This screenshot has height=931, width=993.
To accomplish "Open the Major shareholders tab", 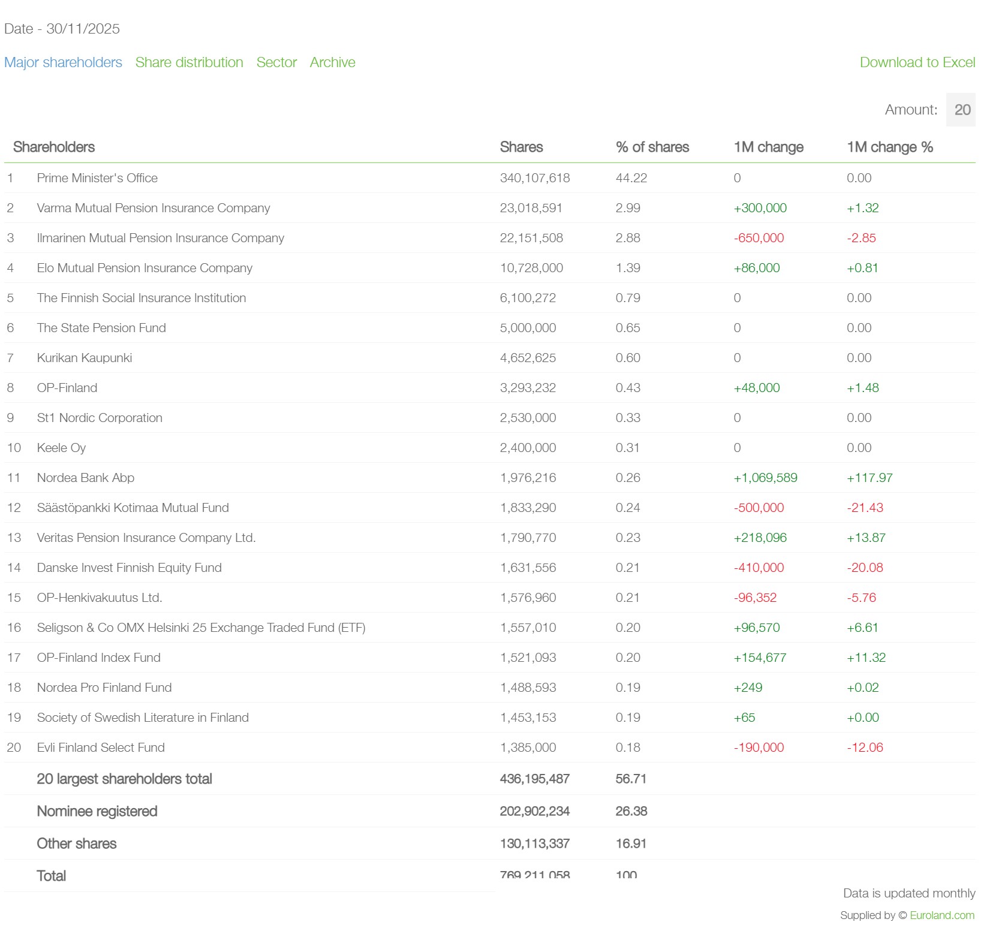I will pyautogui.click(x=63, y=62).
